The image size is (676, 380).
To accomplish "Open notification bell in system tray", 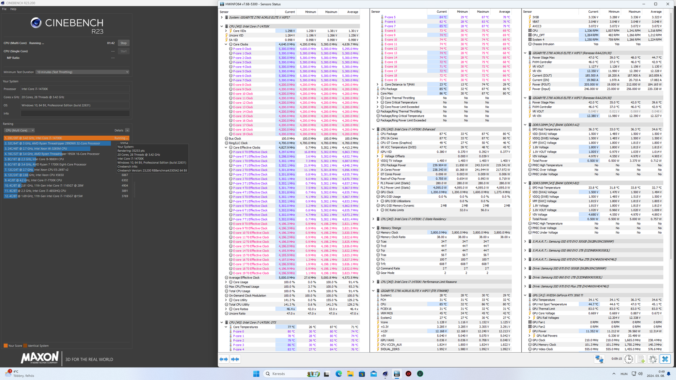I will [x=668, y=374].
